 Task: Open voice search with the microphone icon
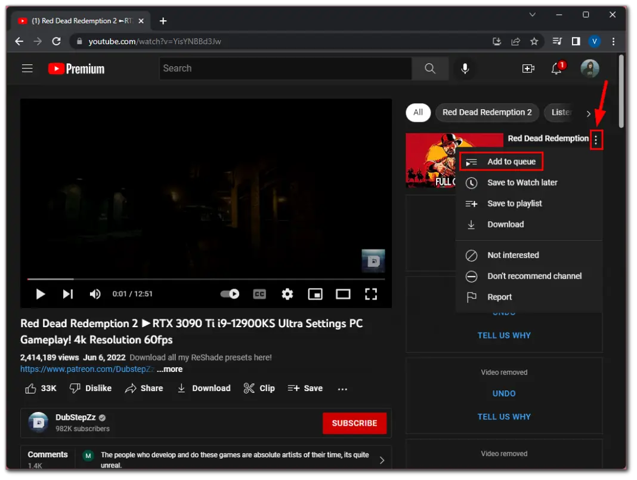[465, 68]
